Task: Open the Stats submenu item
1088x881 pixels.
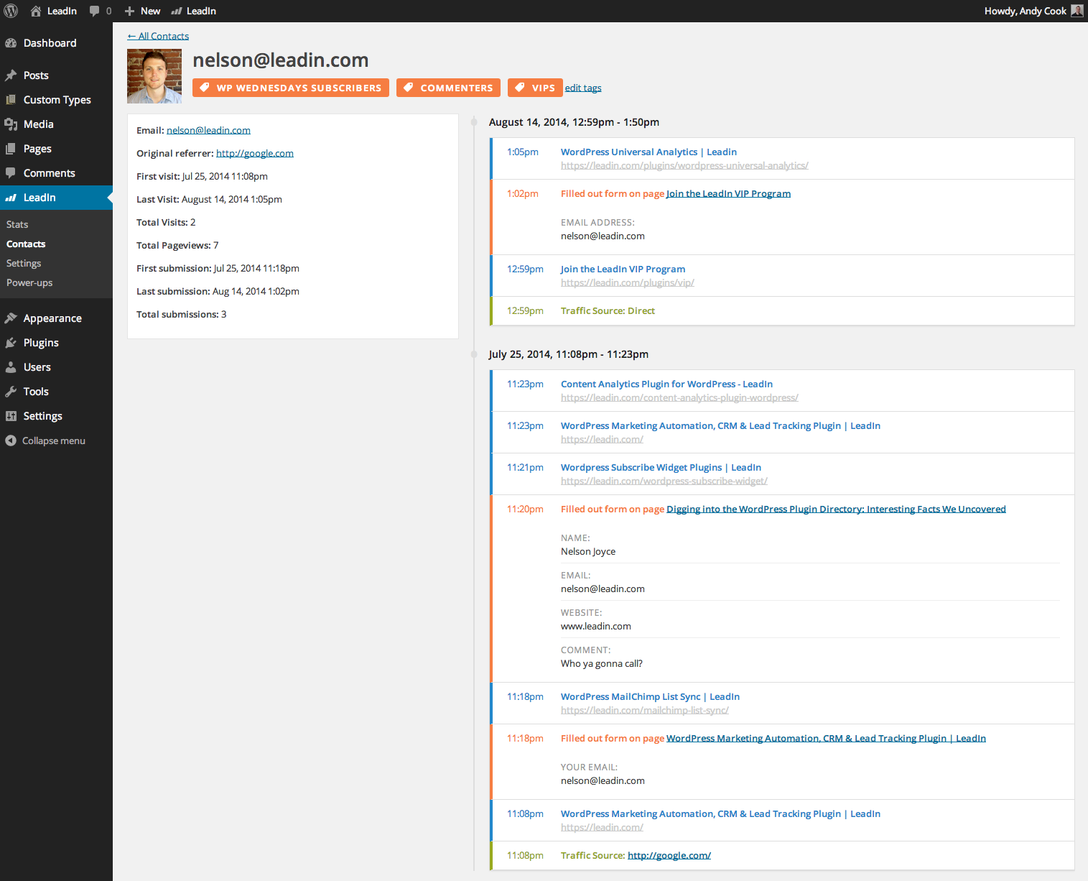Action: click(x=17, y=224)
